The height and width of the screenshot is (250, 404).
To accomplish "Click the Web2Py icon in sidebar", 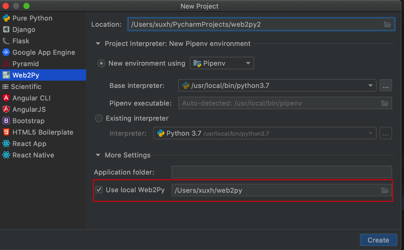I will tap(6, 75).
